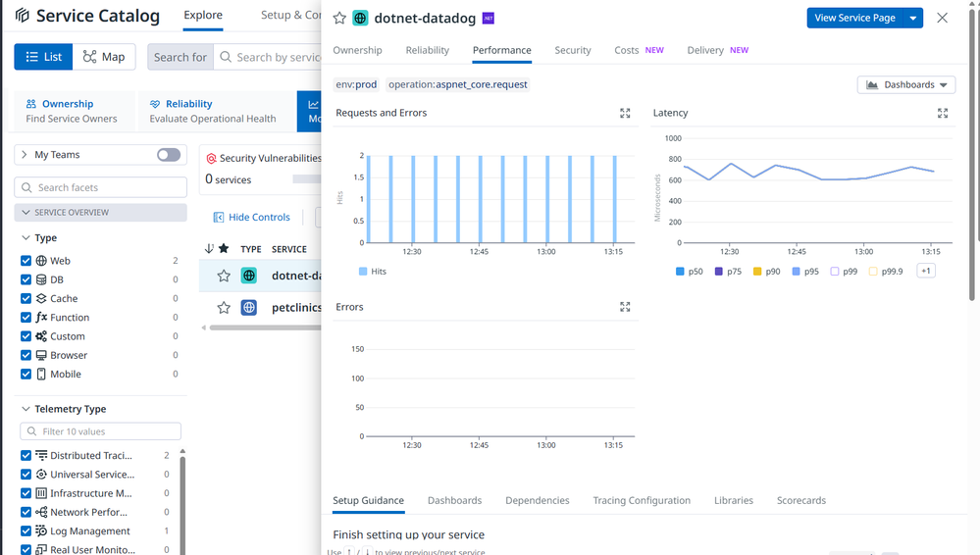The height and width of the screenshot is (555, 980).
Task: Click the green web type icon for dotnet-da row
Action: [x=249, y=276]
